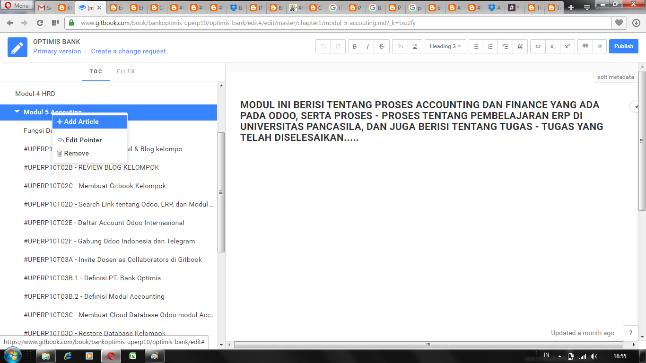This screenshot has height=363, width=646.
Task: Insert a link with the chain icon
Action: pyautogui.click(x=400, y=46)
